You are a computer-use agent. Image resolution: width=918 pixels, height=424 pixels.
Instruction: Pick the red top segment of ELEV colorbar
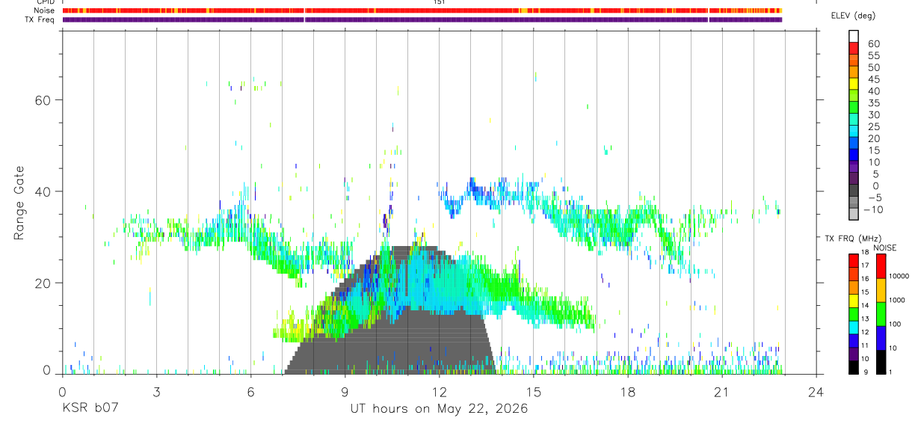tap(854, 47)
